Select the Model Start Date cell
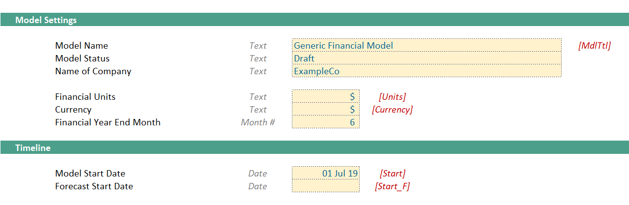Image resolution: width=629 pixels, height=205 pixels. click(x=326, y=173)
